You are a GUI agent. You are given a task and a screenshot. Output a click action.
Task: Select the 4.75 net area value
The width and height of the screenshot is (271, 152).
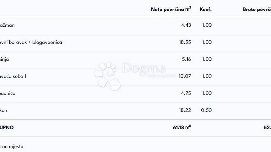(186, 93)
